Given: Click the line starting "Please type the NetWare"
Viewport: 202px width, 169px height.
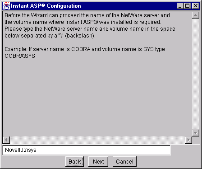Looking at the screenshot, I should 90,29.
